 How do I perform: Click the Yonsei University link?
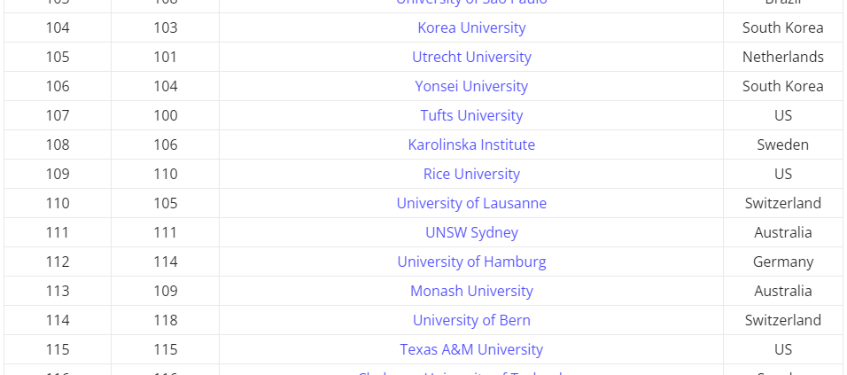pos(471,86)
